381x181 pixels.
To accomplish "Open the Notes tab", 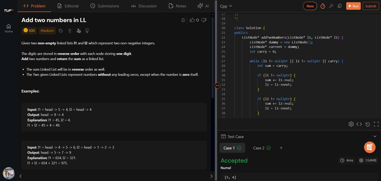I will (177, 6).
